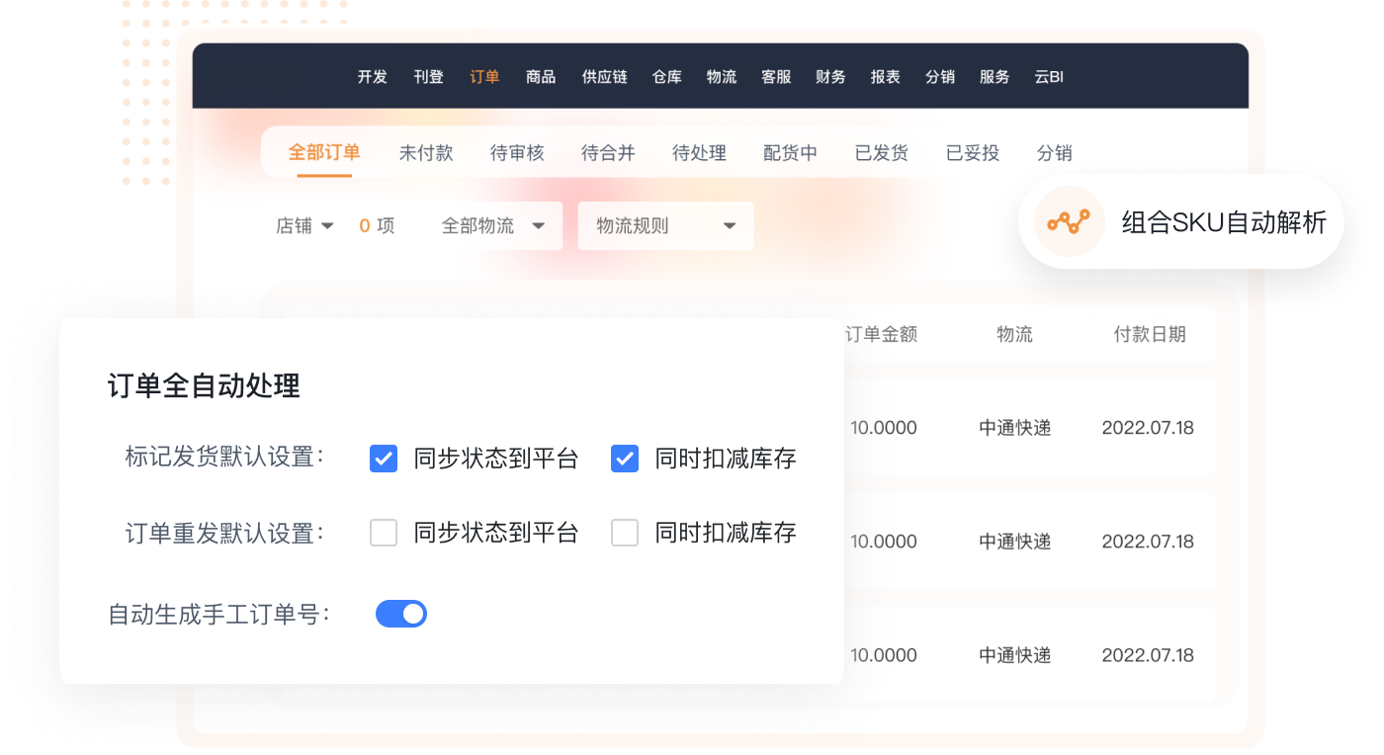
Task: Click the 付款日期 column header
Action: click(1149, 334)
